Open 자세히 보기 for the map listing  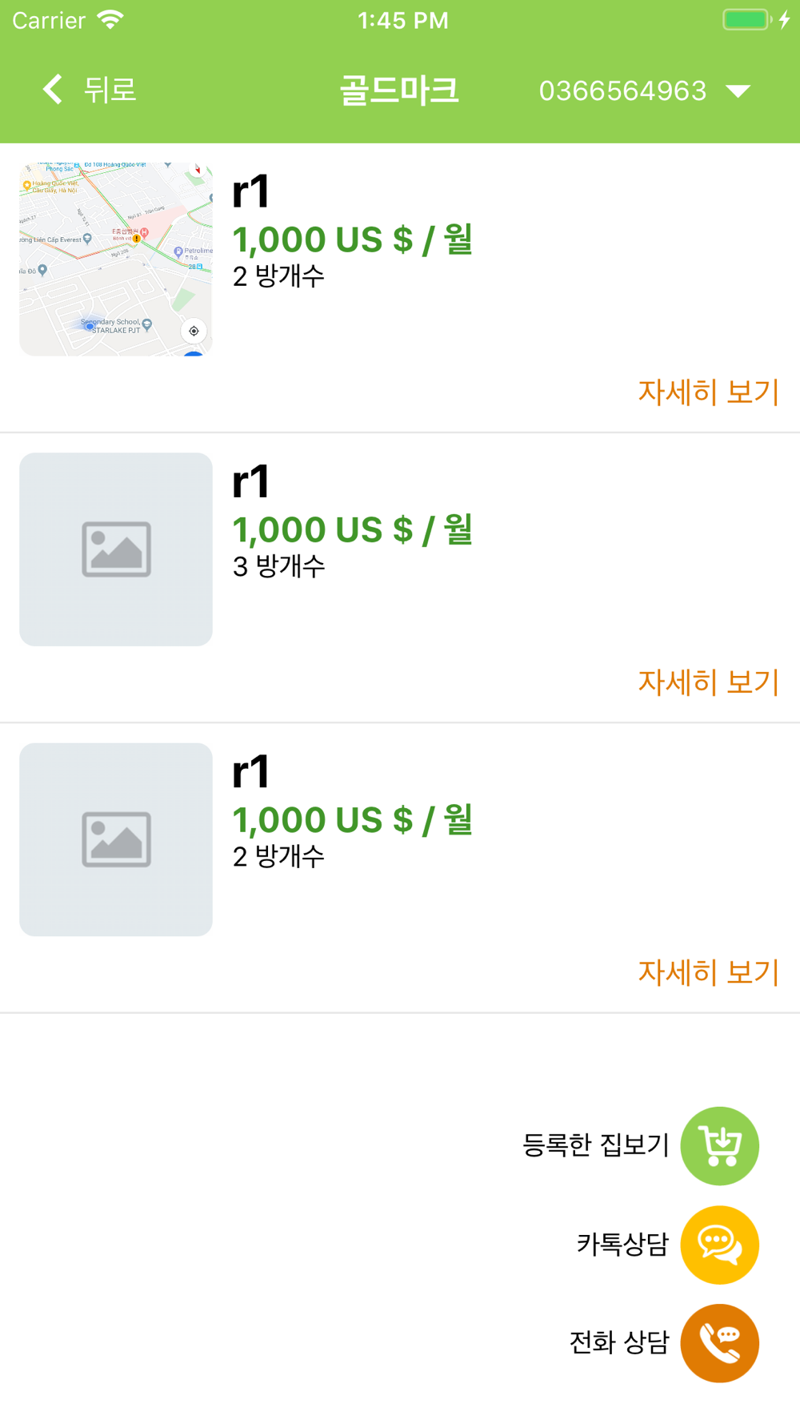click(x=708, y=392)
